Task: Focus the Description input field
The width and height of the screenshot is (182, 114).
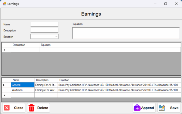Action: tap(45, 30)
